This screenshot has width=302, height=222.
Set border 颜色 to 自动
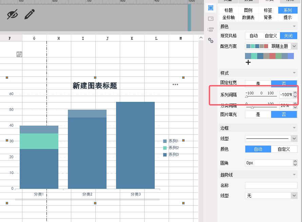(258, 149)
